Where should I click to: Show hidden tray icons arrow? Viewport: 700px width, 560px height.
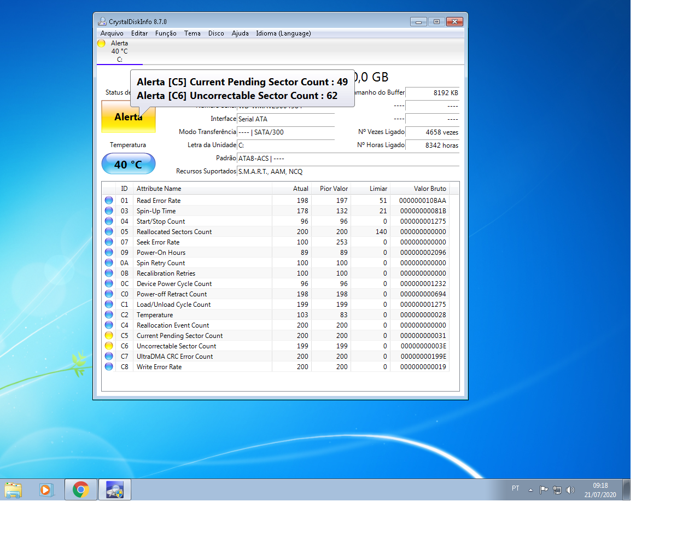pyautogui.click(x=530, y=490)
